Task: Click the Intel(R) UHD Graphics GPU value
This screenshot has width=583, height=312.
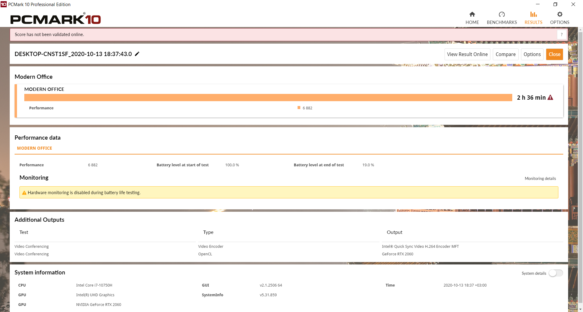Action: (x=95, y=295)
